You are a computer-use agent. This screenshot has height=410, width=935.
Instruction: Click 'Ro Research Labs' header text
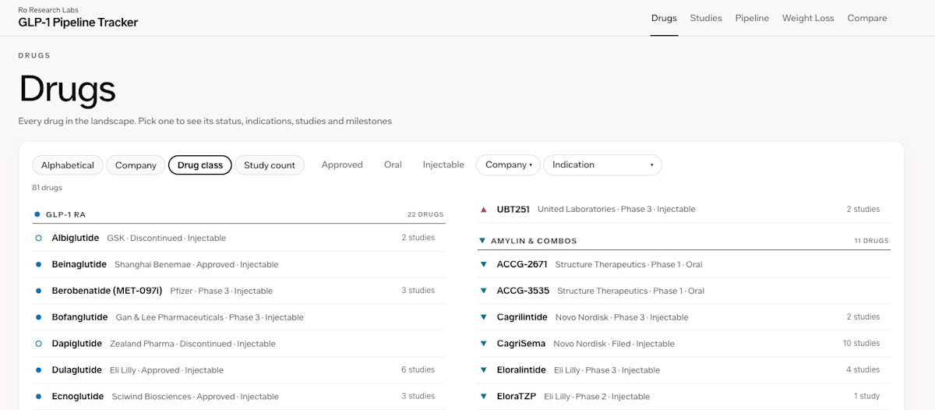[x=48, y=10]
